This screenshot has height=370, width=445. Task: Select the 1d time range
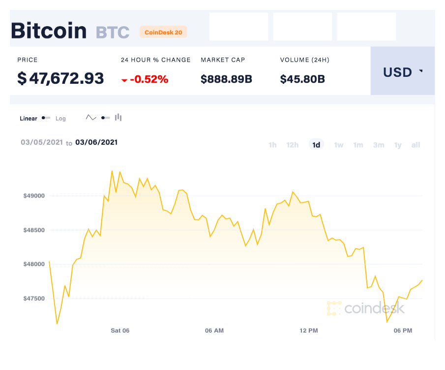coord(316,145)
